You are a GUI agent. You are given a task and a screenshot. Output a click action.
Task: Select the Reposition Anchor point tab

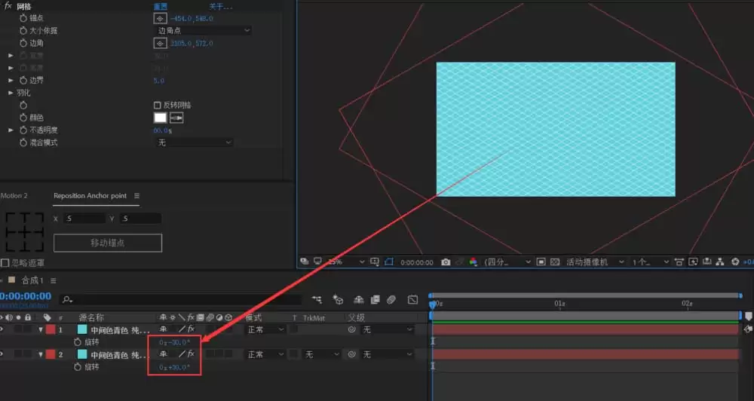[90, 196]
